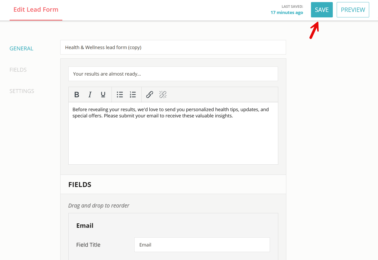Focus the Field Title input containing Email
This screenshot has width=378, height=260.
point(202,245)
